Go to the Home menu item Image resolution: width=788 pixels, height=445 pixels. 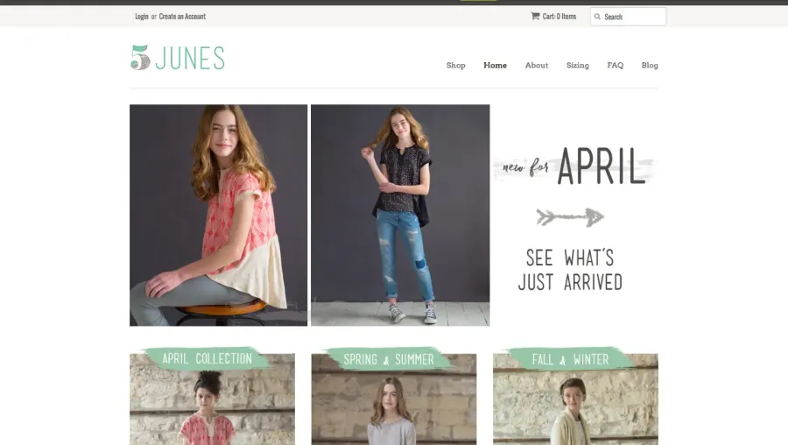pos(495,66)
